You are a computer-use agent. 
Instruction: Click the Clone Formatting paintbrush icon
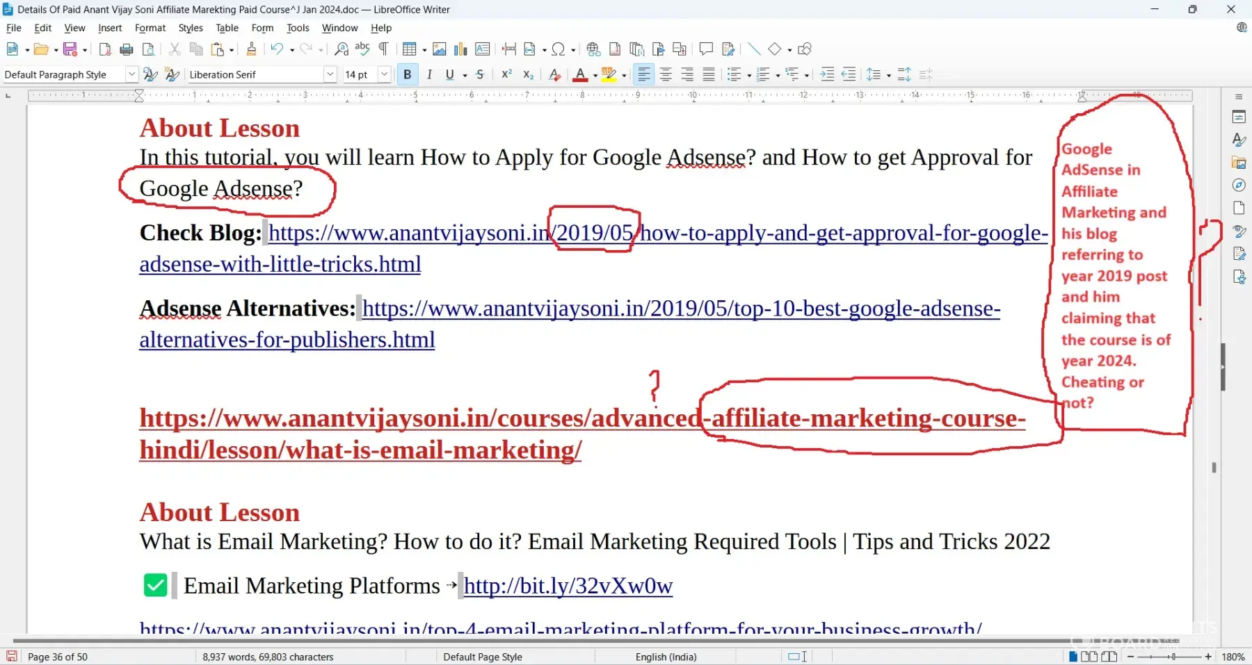(251, 49)
